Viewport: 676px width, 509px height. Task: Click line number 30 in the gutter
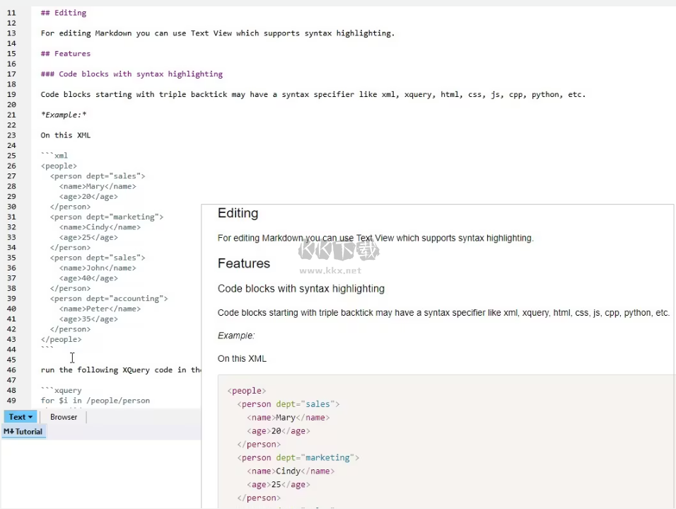click(x=11, y=207)
